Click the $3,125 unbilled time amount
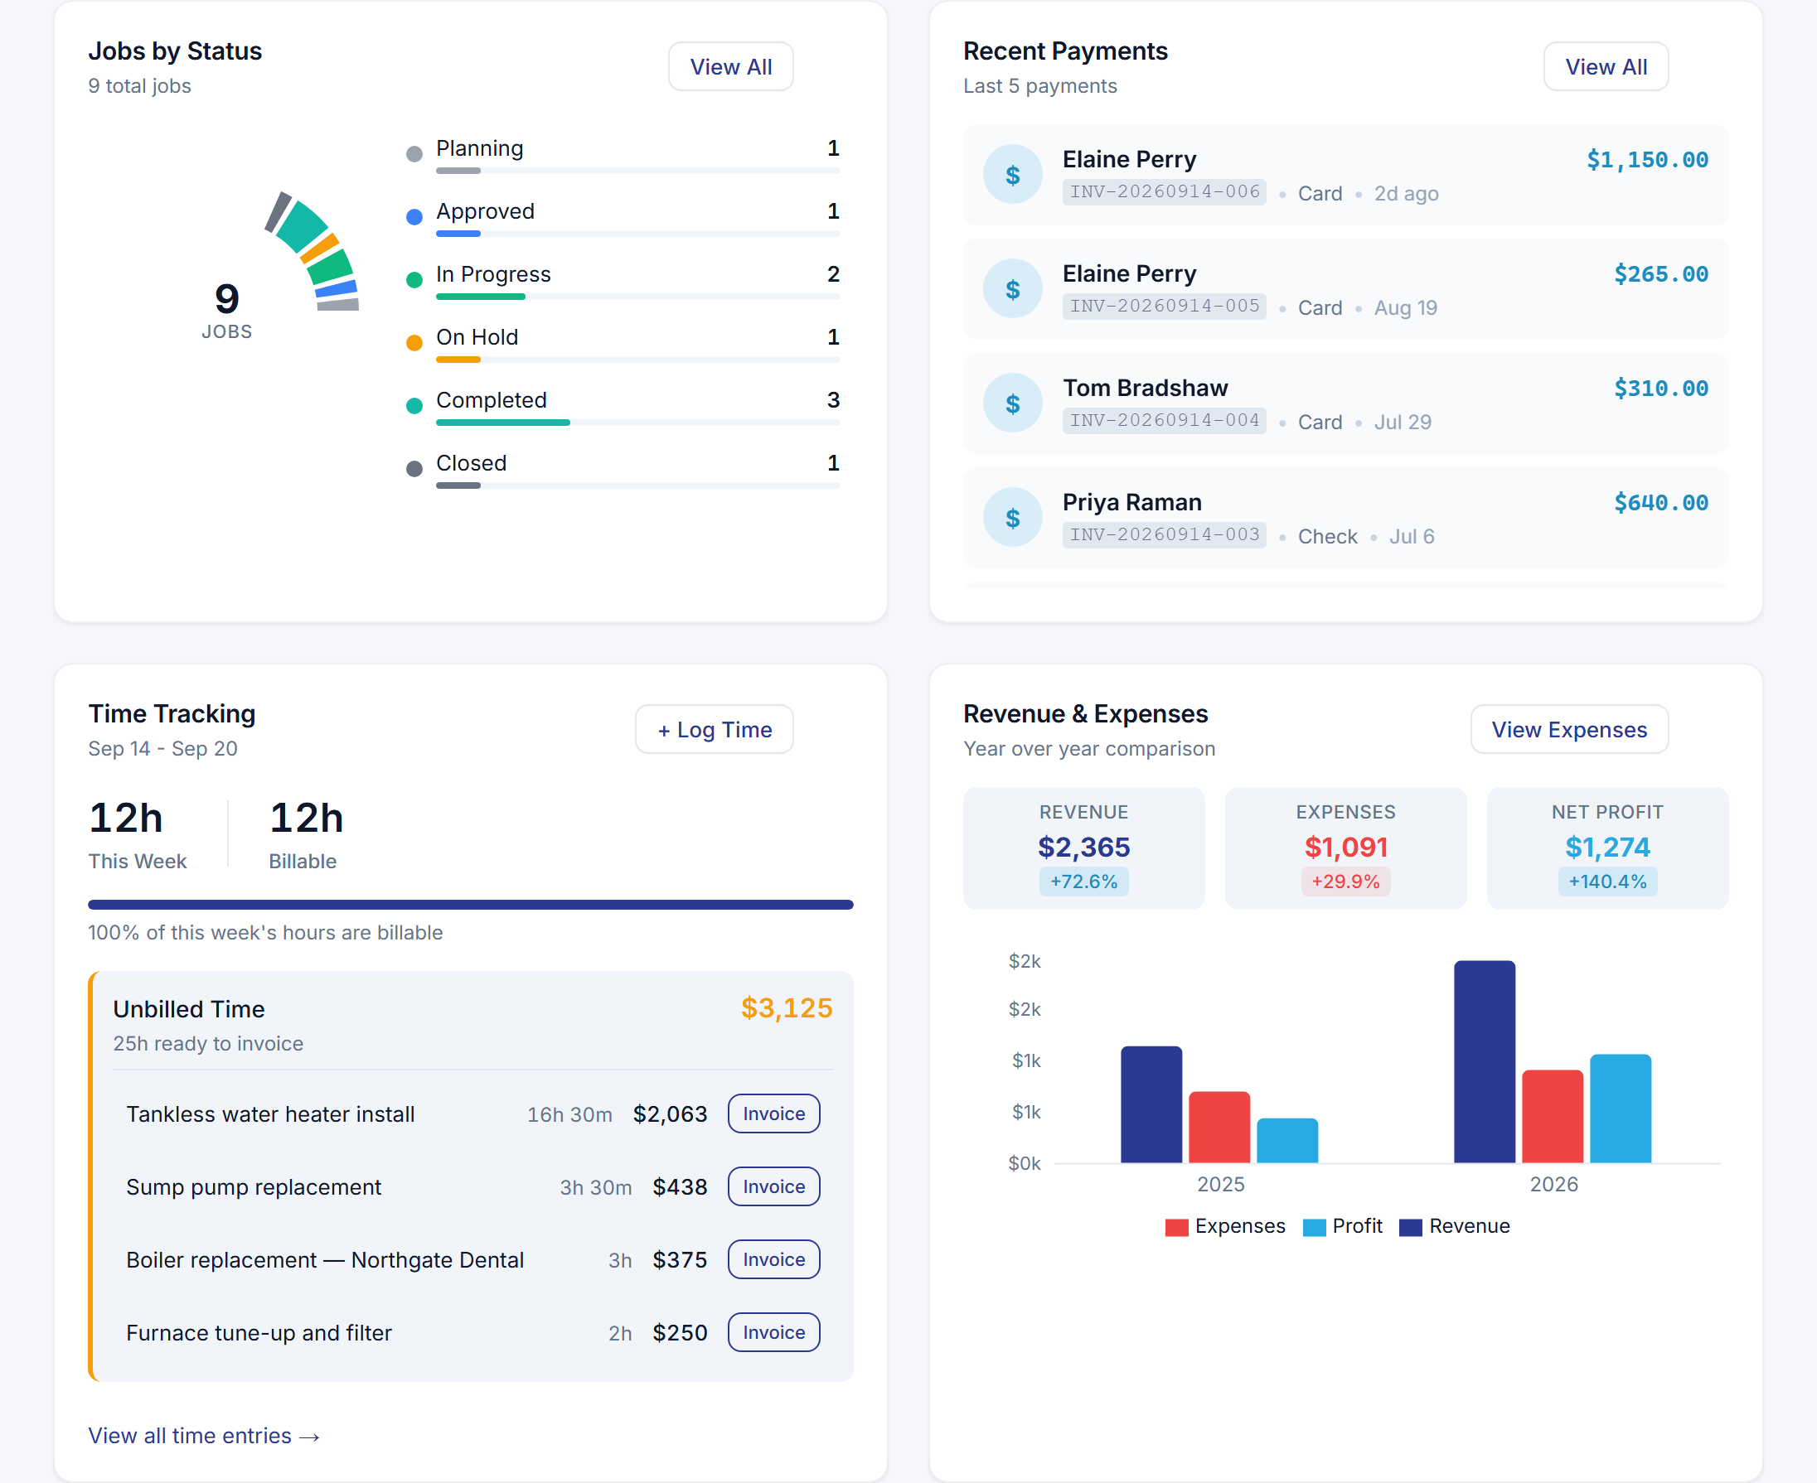Screen dimensions: 1817x1483 [x=787, y=1008]
